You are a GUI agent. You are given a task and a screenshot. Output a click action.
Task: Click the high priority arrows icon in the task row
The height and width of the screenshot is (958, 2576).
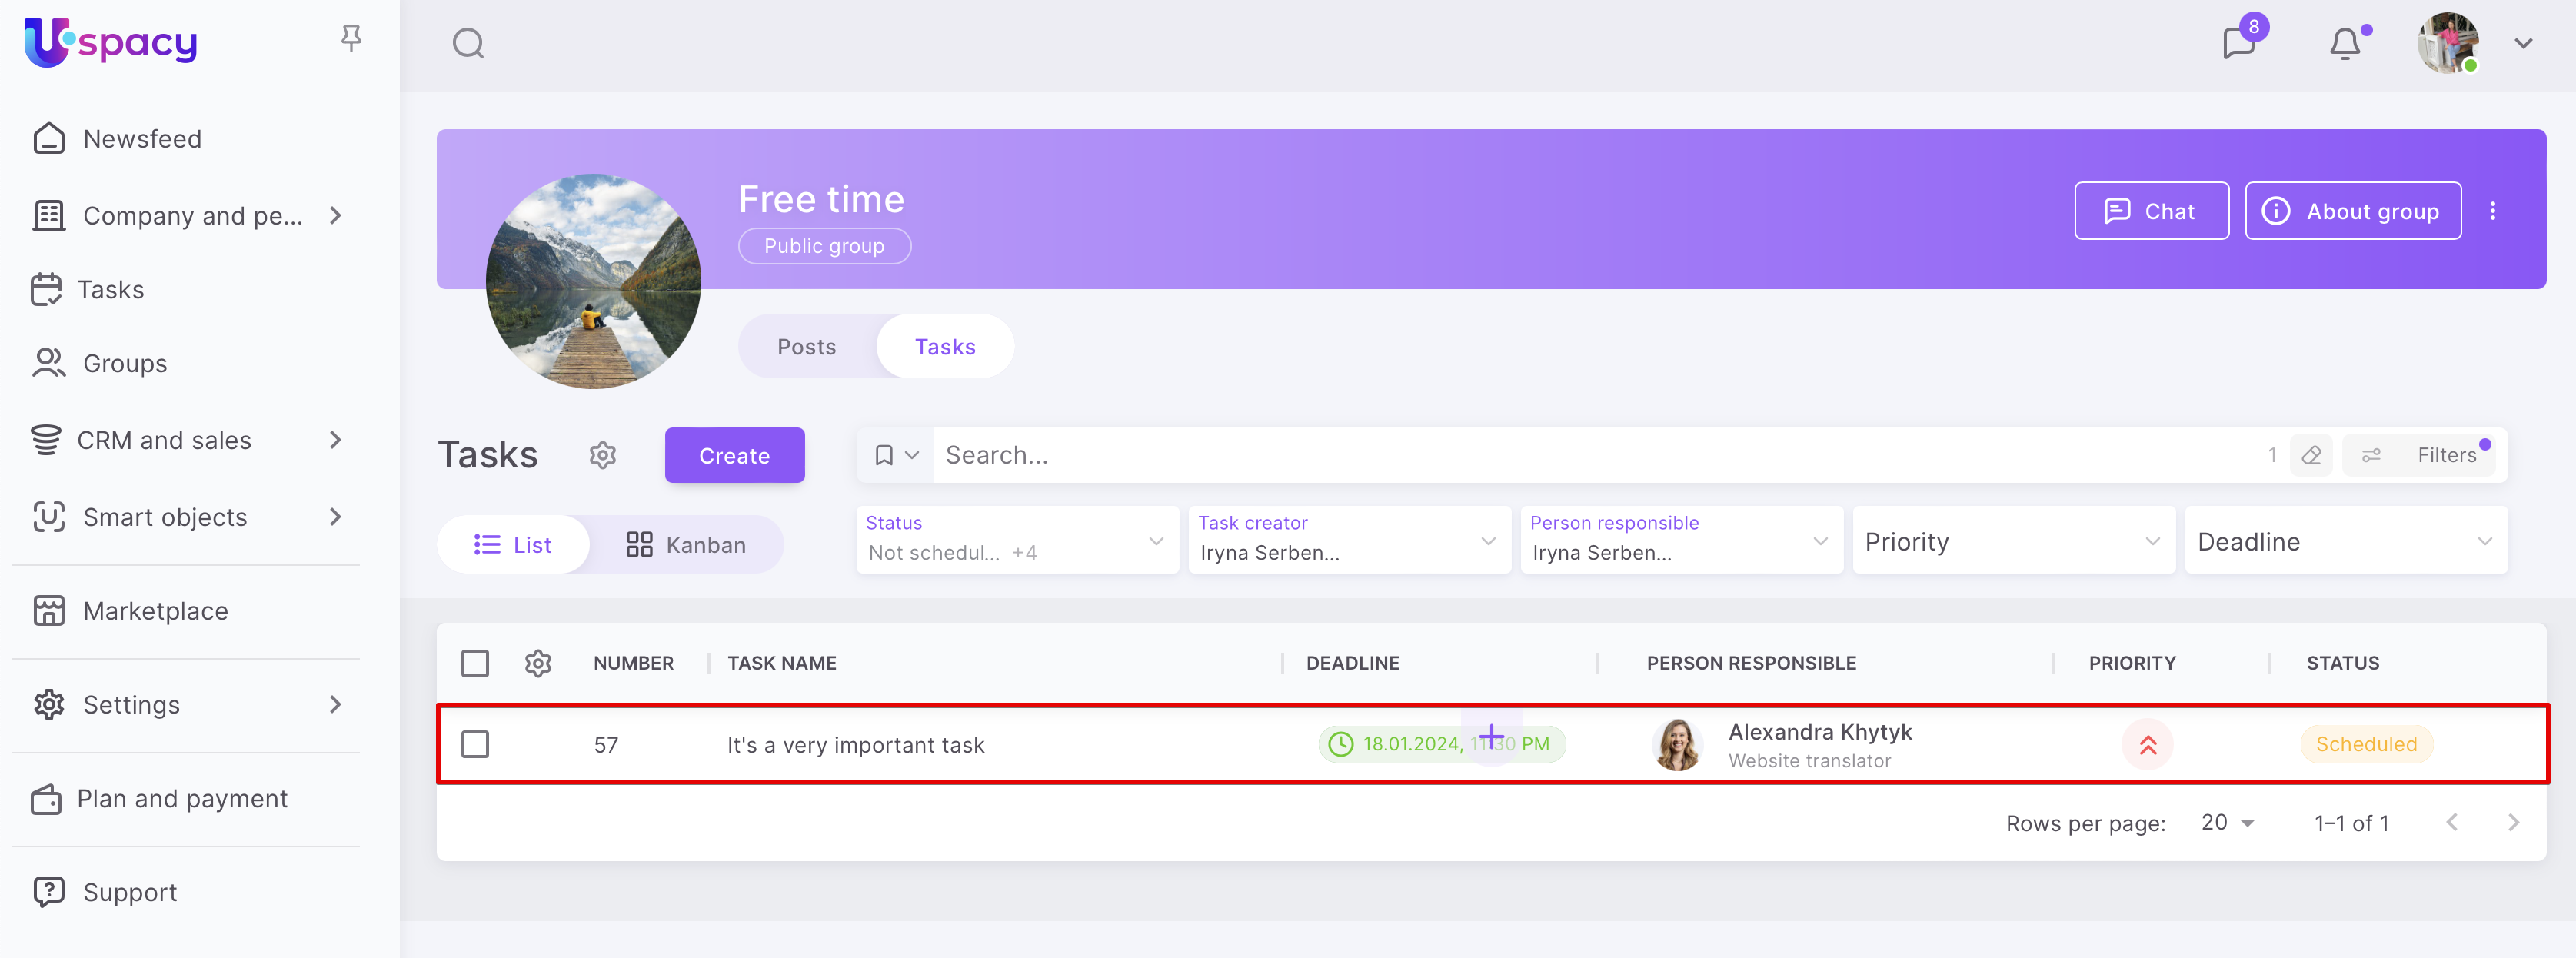[2147, 745]
